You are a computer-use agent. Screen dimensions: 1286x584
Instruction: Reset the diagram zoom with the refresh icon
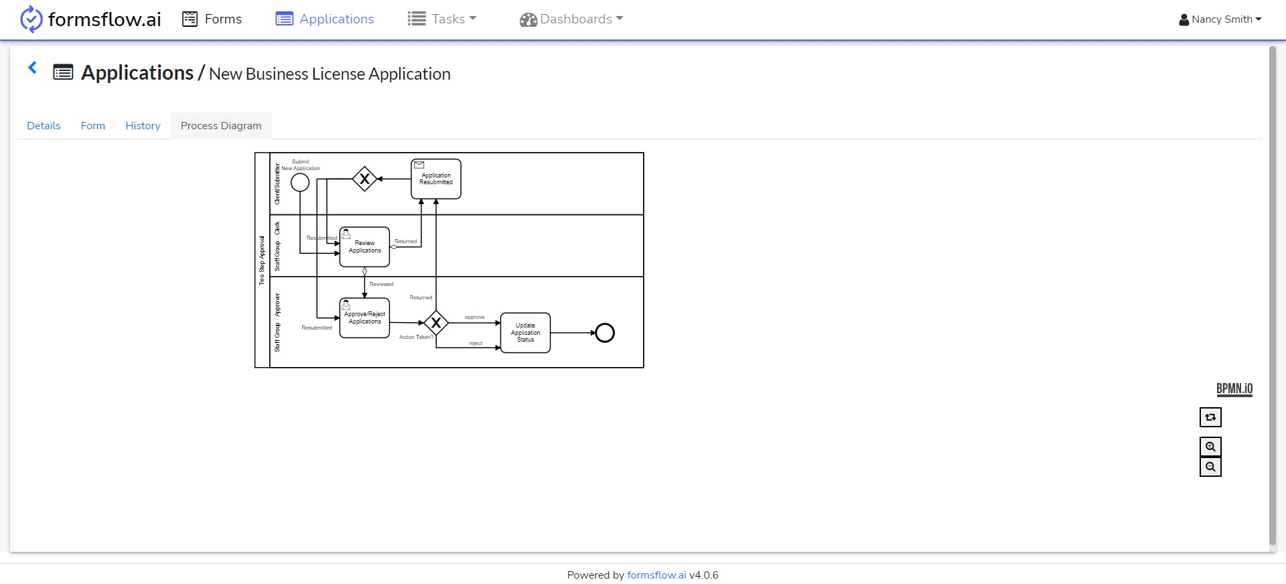(1210, 417)
